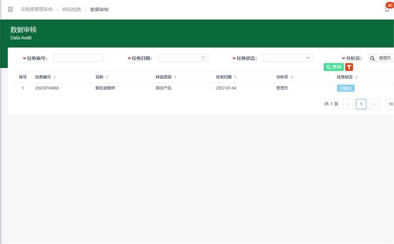Sort by 分析员 column sort arrows

(292, 77)
